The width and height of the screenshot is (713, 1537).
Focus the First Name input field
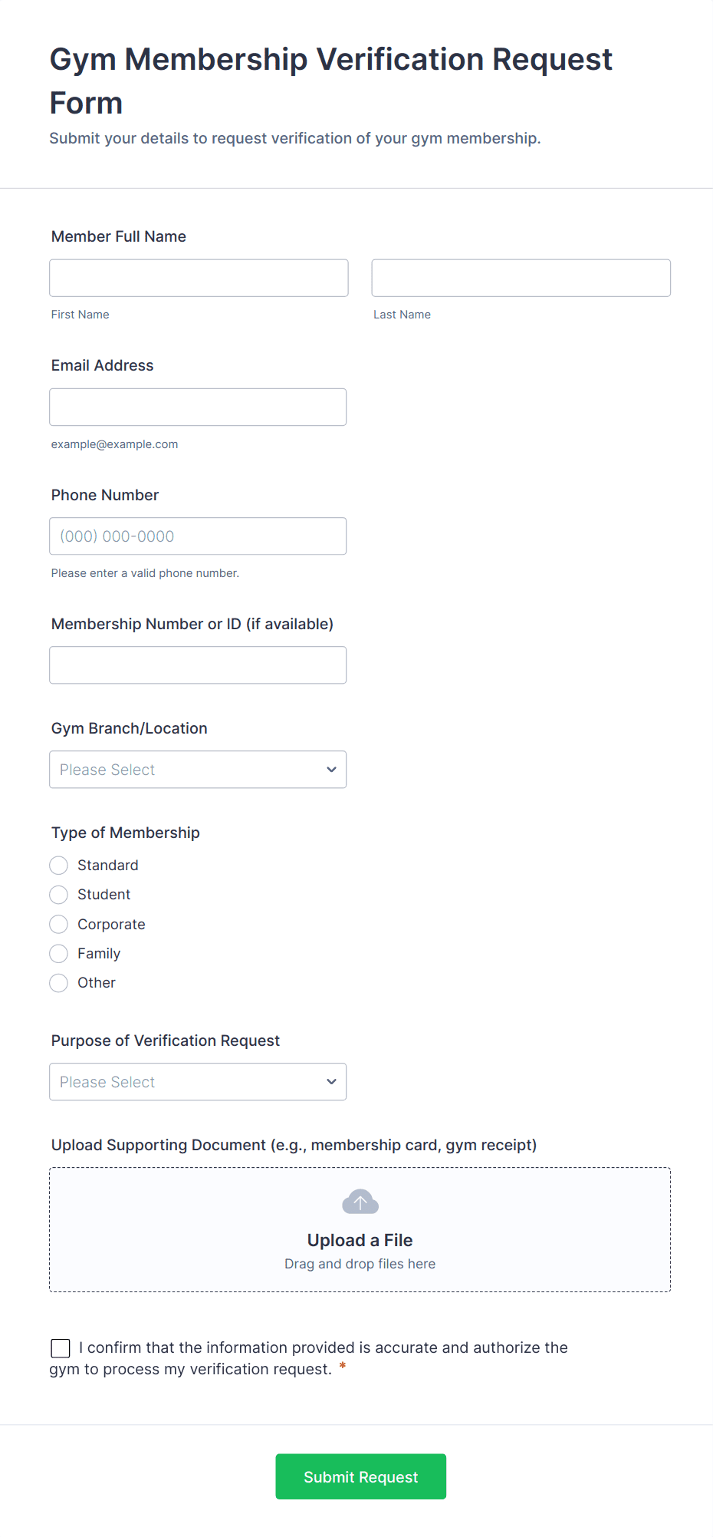click(199, 278)
